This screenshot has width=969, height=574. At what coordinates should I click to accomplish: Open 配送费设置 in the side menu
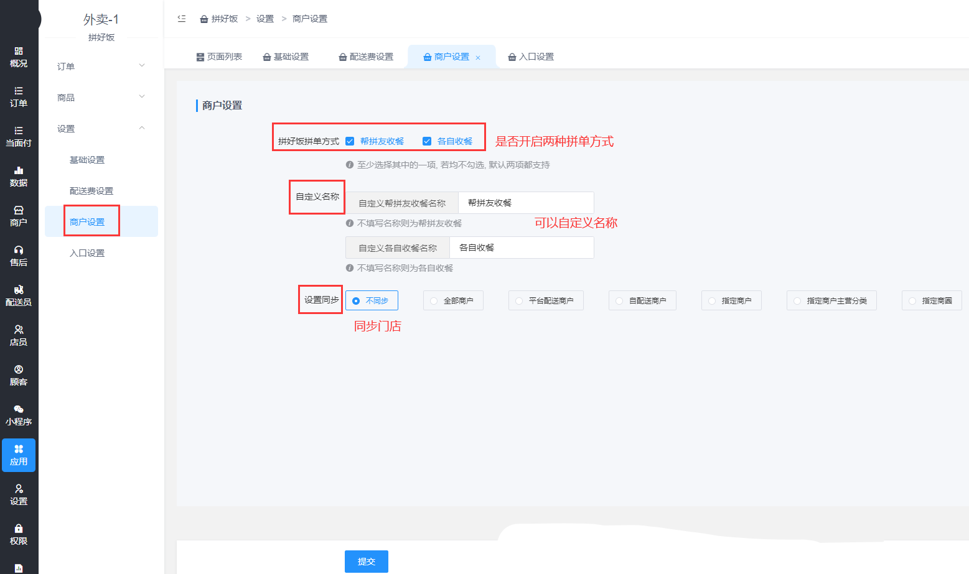click(101, 191)
